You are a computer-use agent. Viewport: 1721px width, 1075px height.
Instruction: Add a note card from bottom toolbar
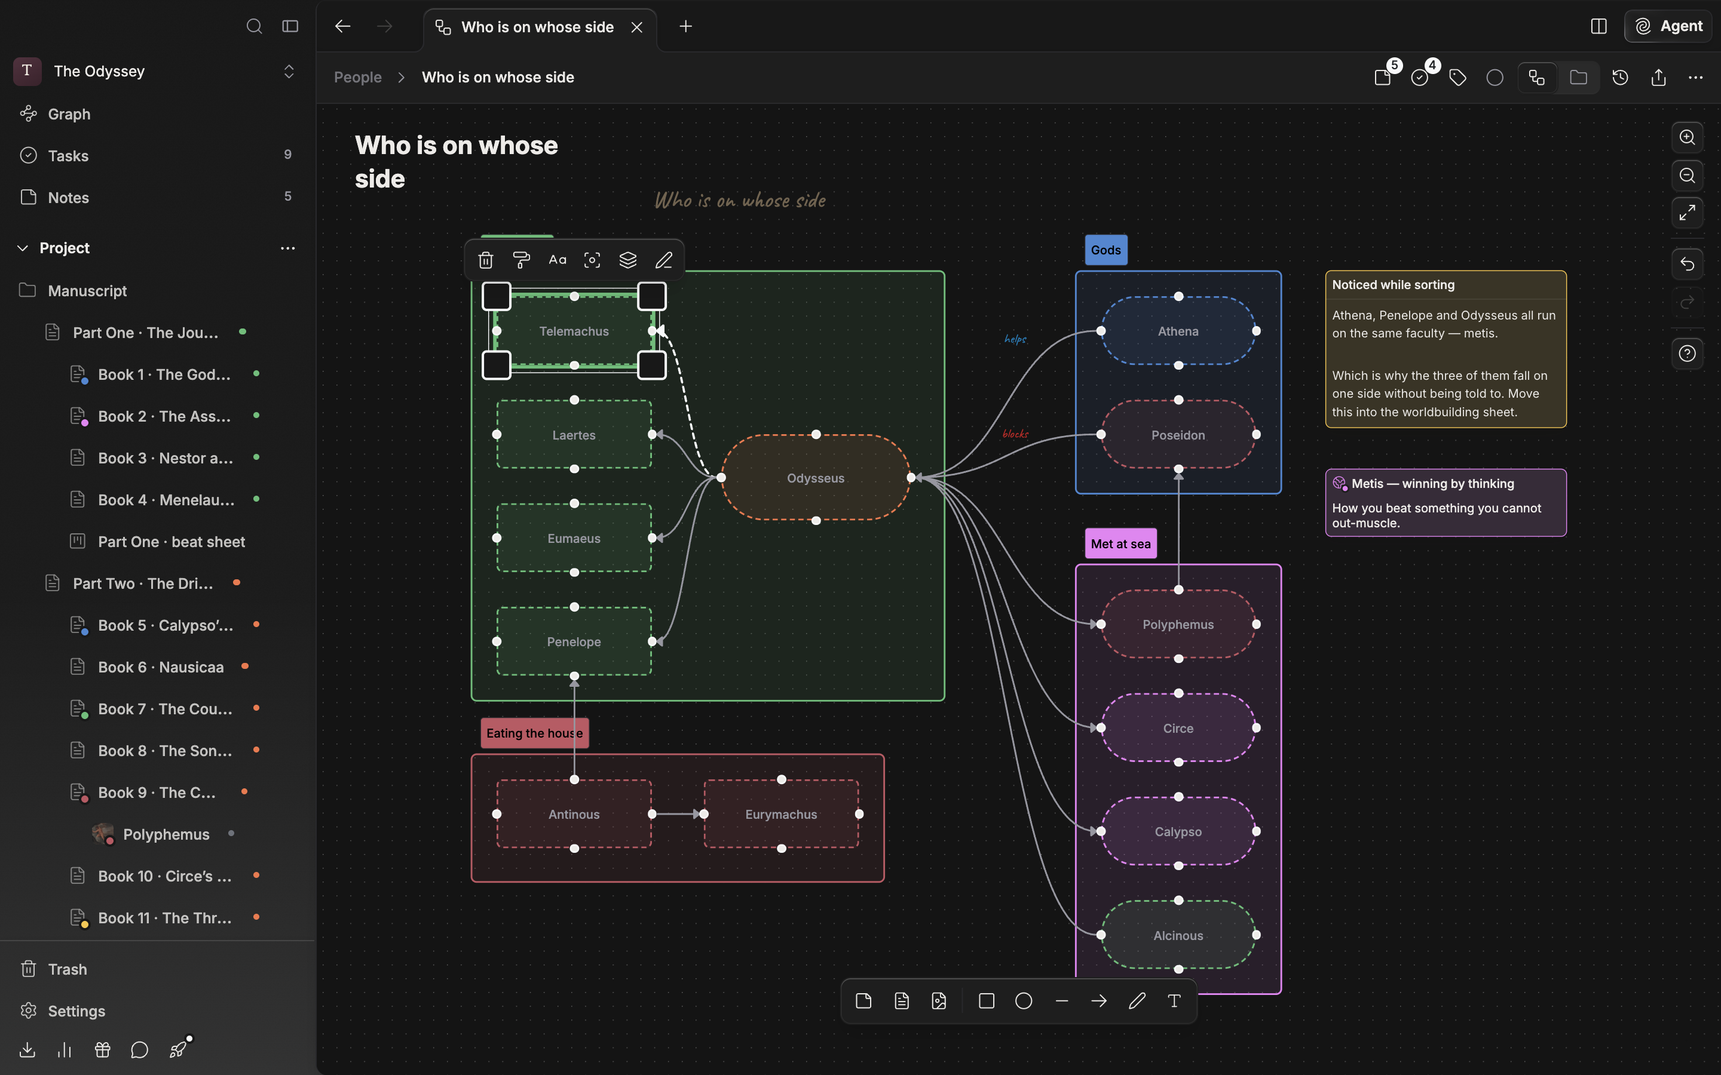[864, 1001]
